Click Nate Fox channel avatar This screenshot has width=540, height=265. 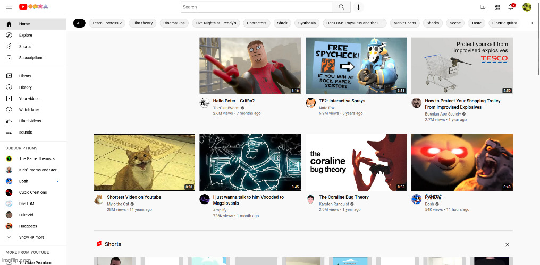310,103
